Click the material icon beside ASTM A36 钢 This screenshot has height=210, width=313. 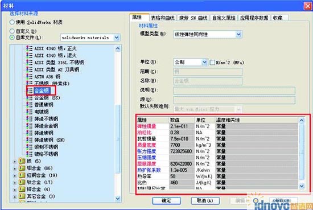[x=29, y=76]
